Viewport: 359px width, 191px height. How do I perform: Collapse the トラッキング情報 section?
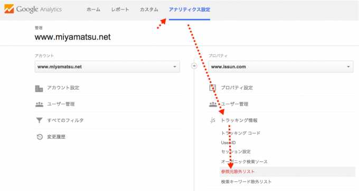[x=239, y=120]
